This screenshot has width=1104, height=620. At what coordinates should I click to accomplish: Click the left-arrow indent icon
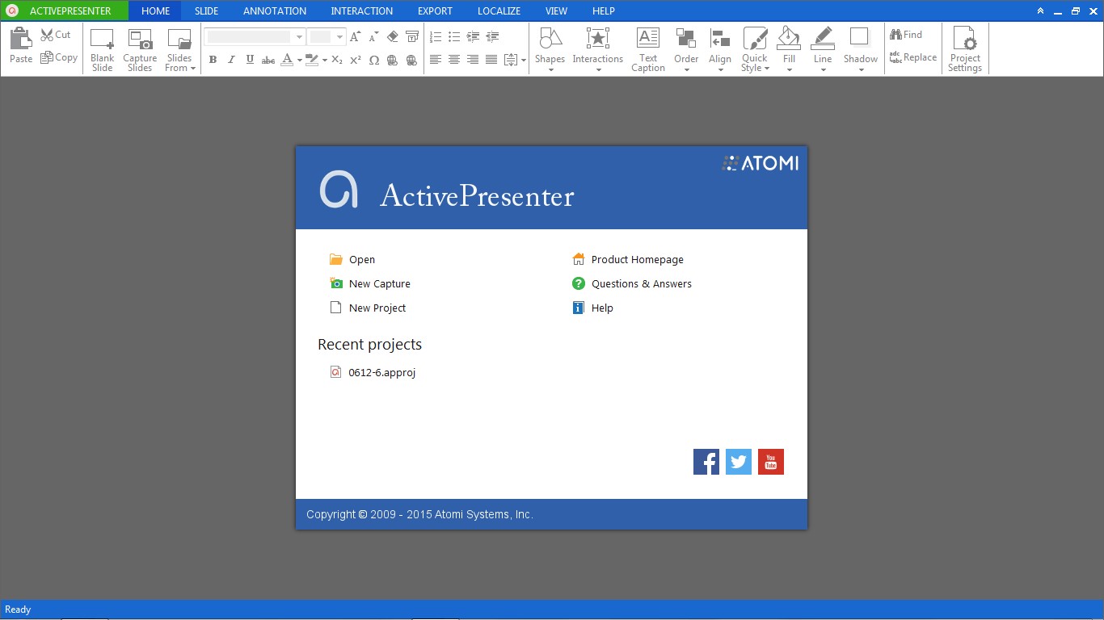(x=492, y=36)
